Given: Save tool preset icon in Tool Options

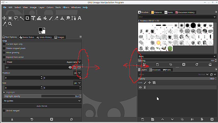Looking at the screenshot, I should 12,119.
